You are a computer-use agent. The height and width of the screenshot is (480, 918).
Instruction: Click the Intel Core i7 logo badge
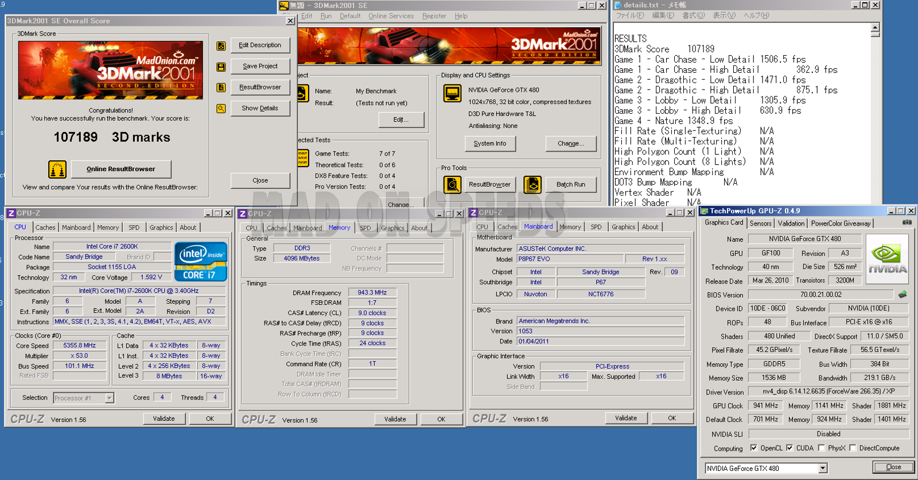pos(201,261)
